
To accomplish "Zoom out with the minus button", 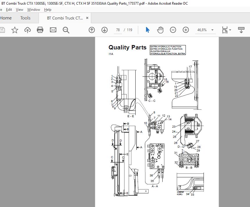I will click(x=173, y=30).
